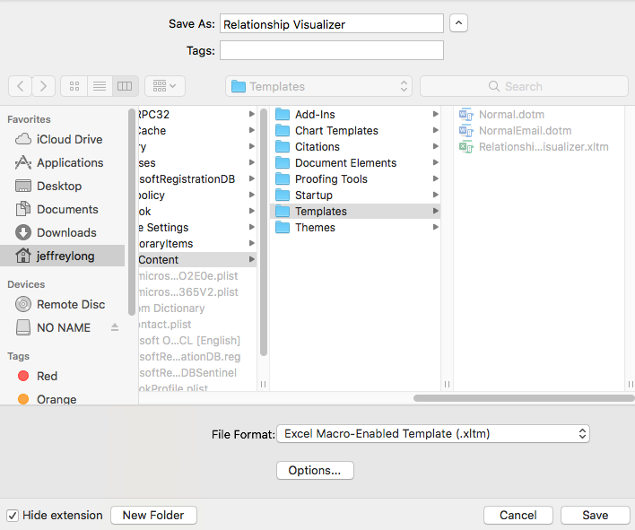
Task: Click the New Folder button
Action: tap(153, 516)
